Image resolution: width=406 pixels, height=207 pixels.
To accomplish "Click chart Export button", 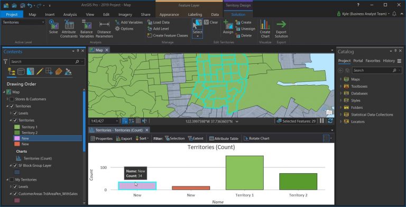I will tap(124, 138).
